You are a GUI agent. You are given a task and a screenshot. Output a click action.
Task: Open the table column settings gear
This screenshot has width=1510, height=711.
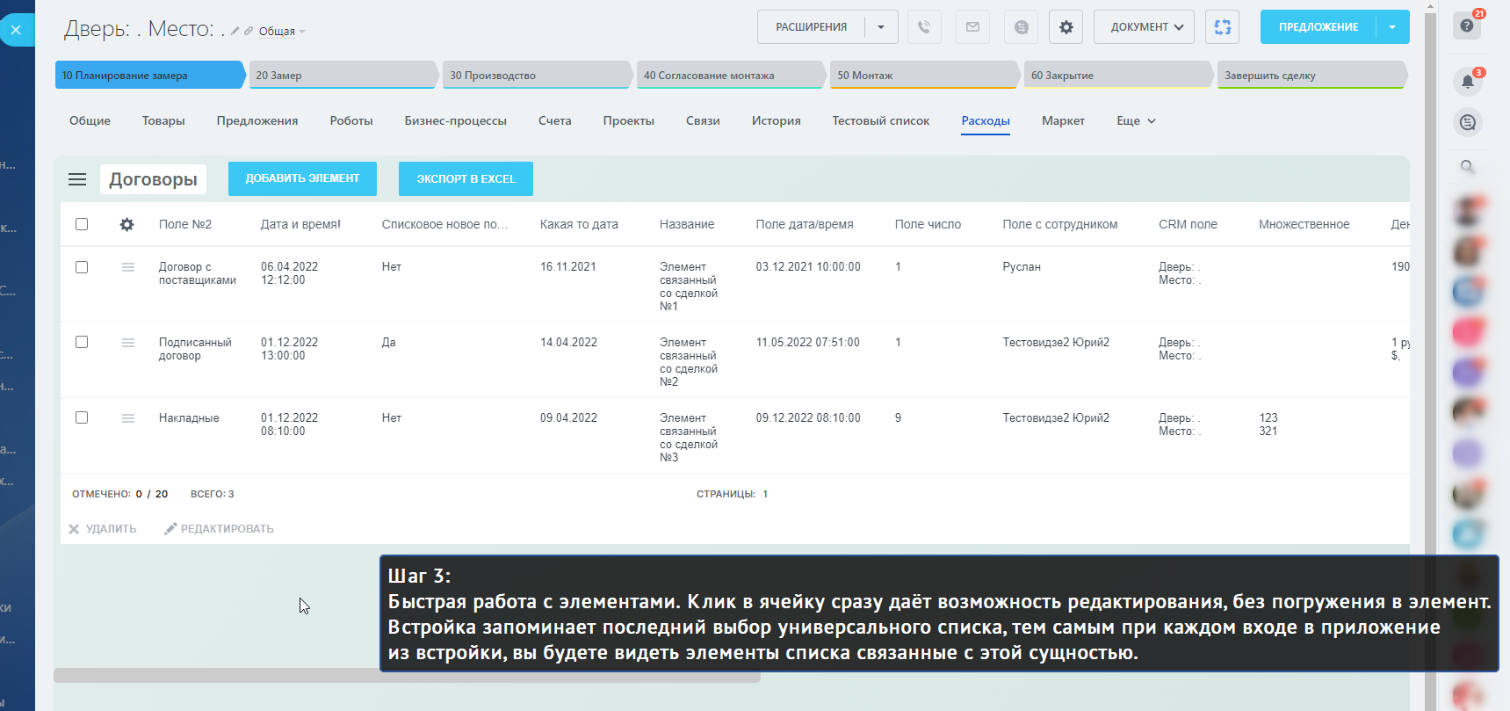127,225
